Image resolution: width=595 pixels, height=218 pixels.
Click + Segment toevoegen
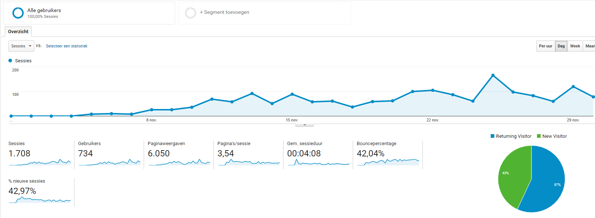[x=224, y=12]
